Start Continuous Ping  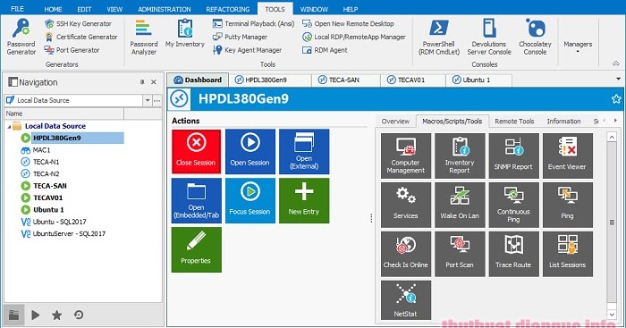pyautogui.click(x=513, y=205)
